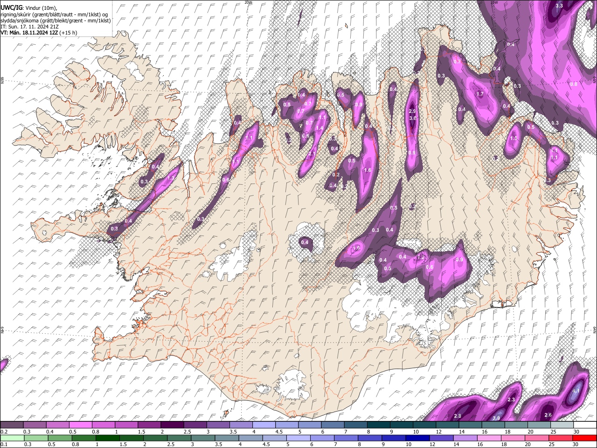Screen dimensions: 597x448
Task: Click the 'slydda/snjókoma' legend description line
Action: [56, 21]
